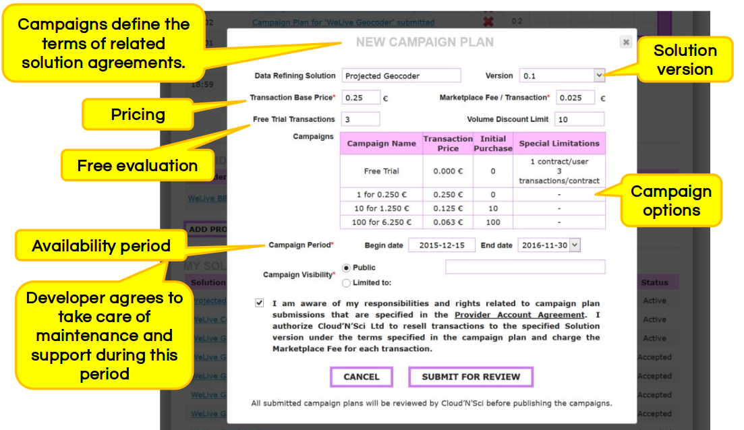Image resolution: width=744 pixels, height=430 pixels.
Task: Click the 'Special Limitations' column header
Action: coord(559,144)
